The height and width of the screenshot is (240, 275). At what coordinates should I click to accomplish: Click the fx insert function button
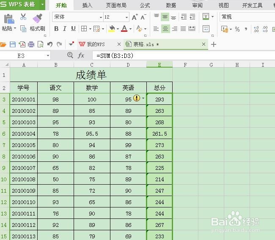click(x=81, y=55)
